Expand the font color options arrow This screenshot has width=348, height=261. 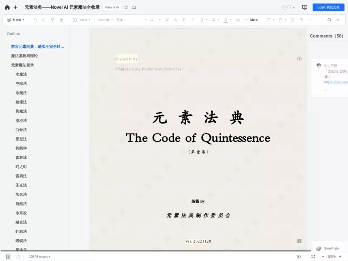[231, 20]
